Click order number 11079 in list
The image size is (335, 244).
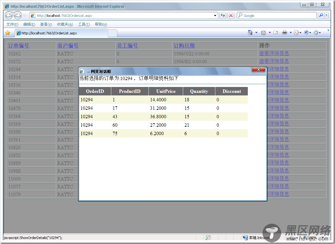tap(14, 194)
